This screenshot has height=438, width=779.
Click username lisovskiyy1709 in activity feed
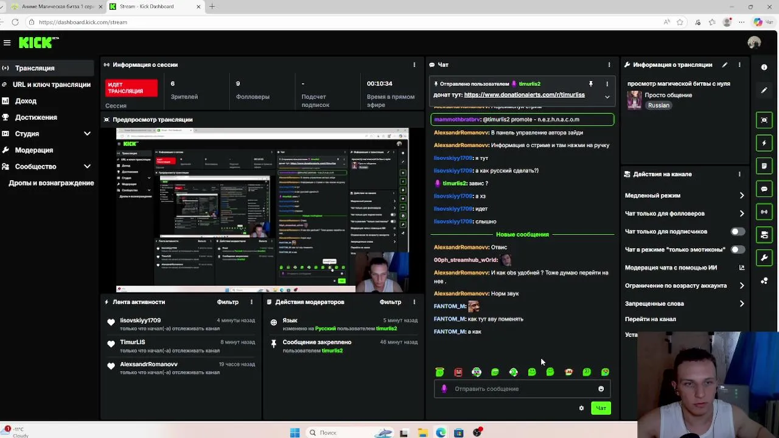click(140, 321)
